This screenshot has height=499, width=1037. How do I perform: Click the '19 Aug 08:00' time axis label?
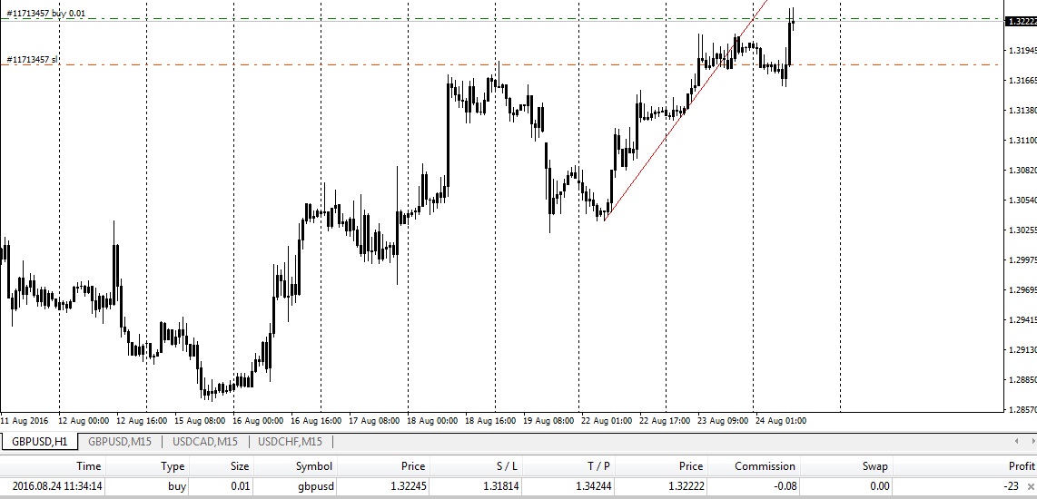549,420
